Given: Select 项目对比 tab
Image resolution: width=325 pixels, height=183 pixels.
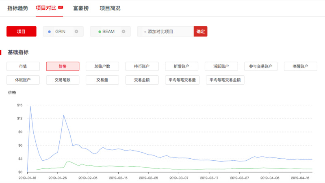Looking at the screenshot, I should [46, 8].
